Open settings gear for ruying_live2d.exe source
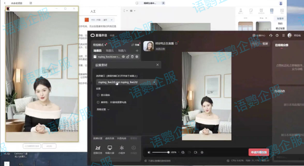The height and width of the screenshot is (166, 304). 137,57
